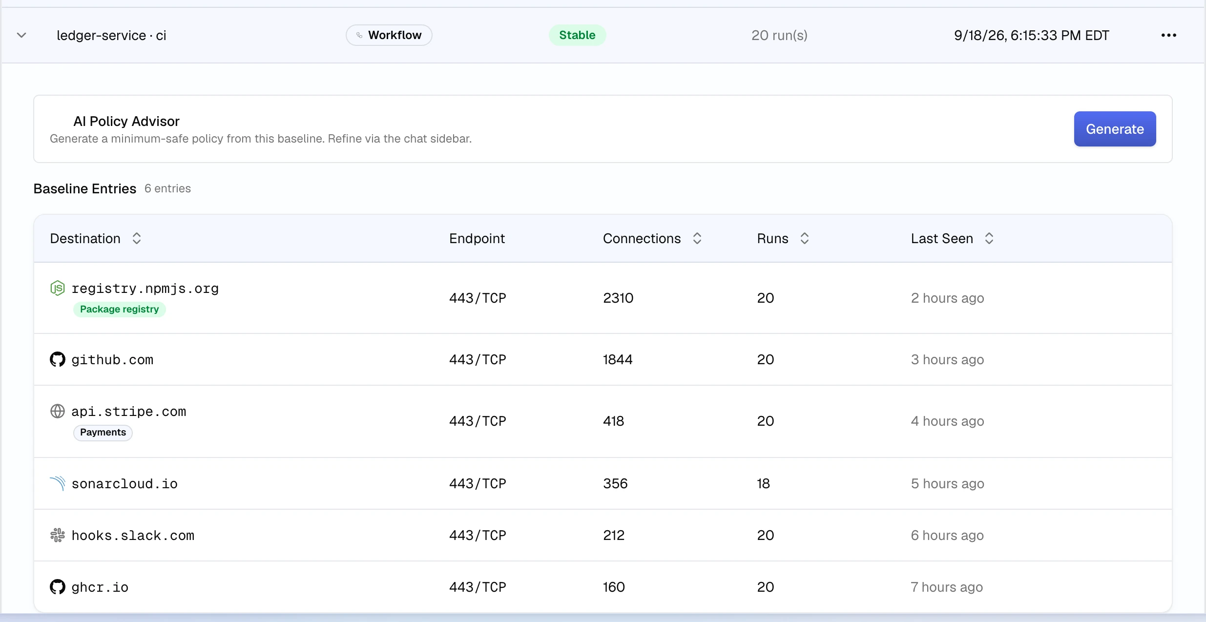This screenshot has width=1206, height=622.
Task: Select the hooks.slack.com destination
Action: pyautogui.click(x=133, y=536)
